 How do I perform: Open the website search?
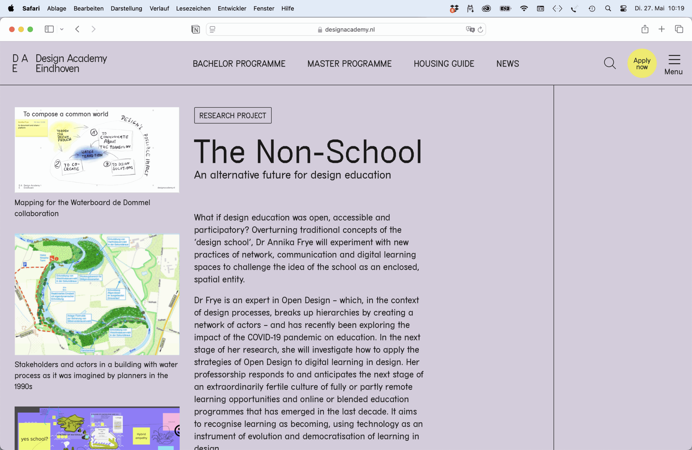coord(610,63)
